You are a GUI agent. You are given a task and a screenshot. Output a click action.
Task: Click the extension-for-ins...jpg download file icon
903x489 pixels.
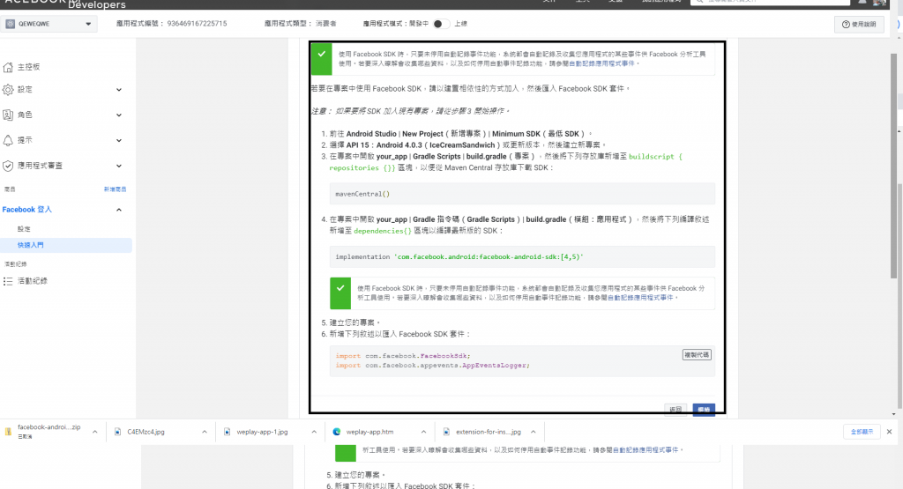point(446,432)
